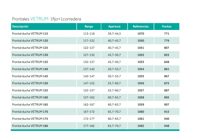Click reference number 1060

[141, 112]
